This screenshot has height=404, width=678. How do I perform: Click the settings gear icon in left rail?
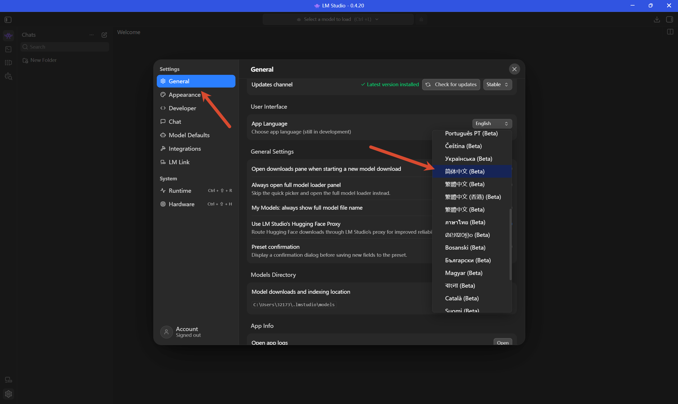point(8,394)
